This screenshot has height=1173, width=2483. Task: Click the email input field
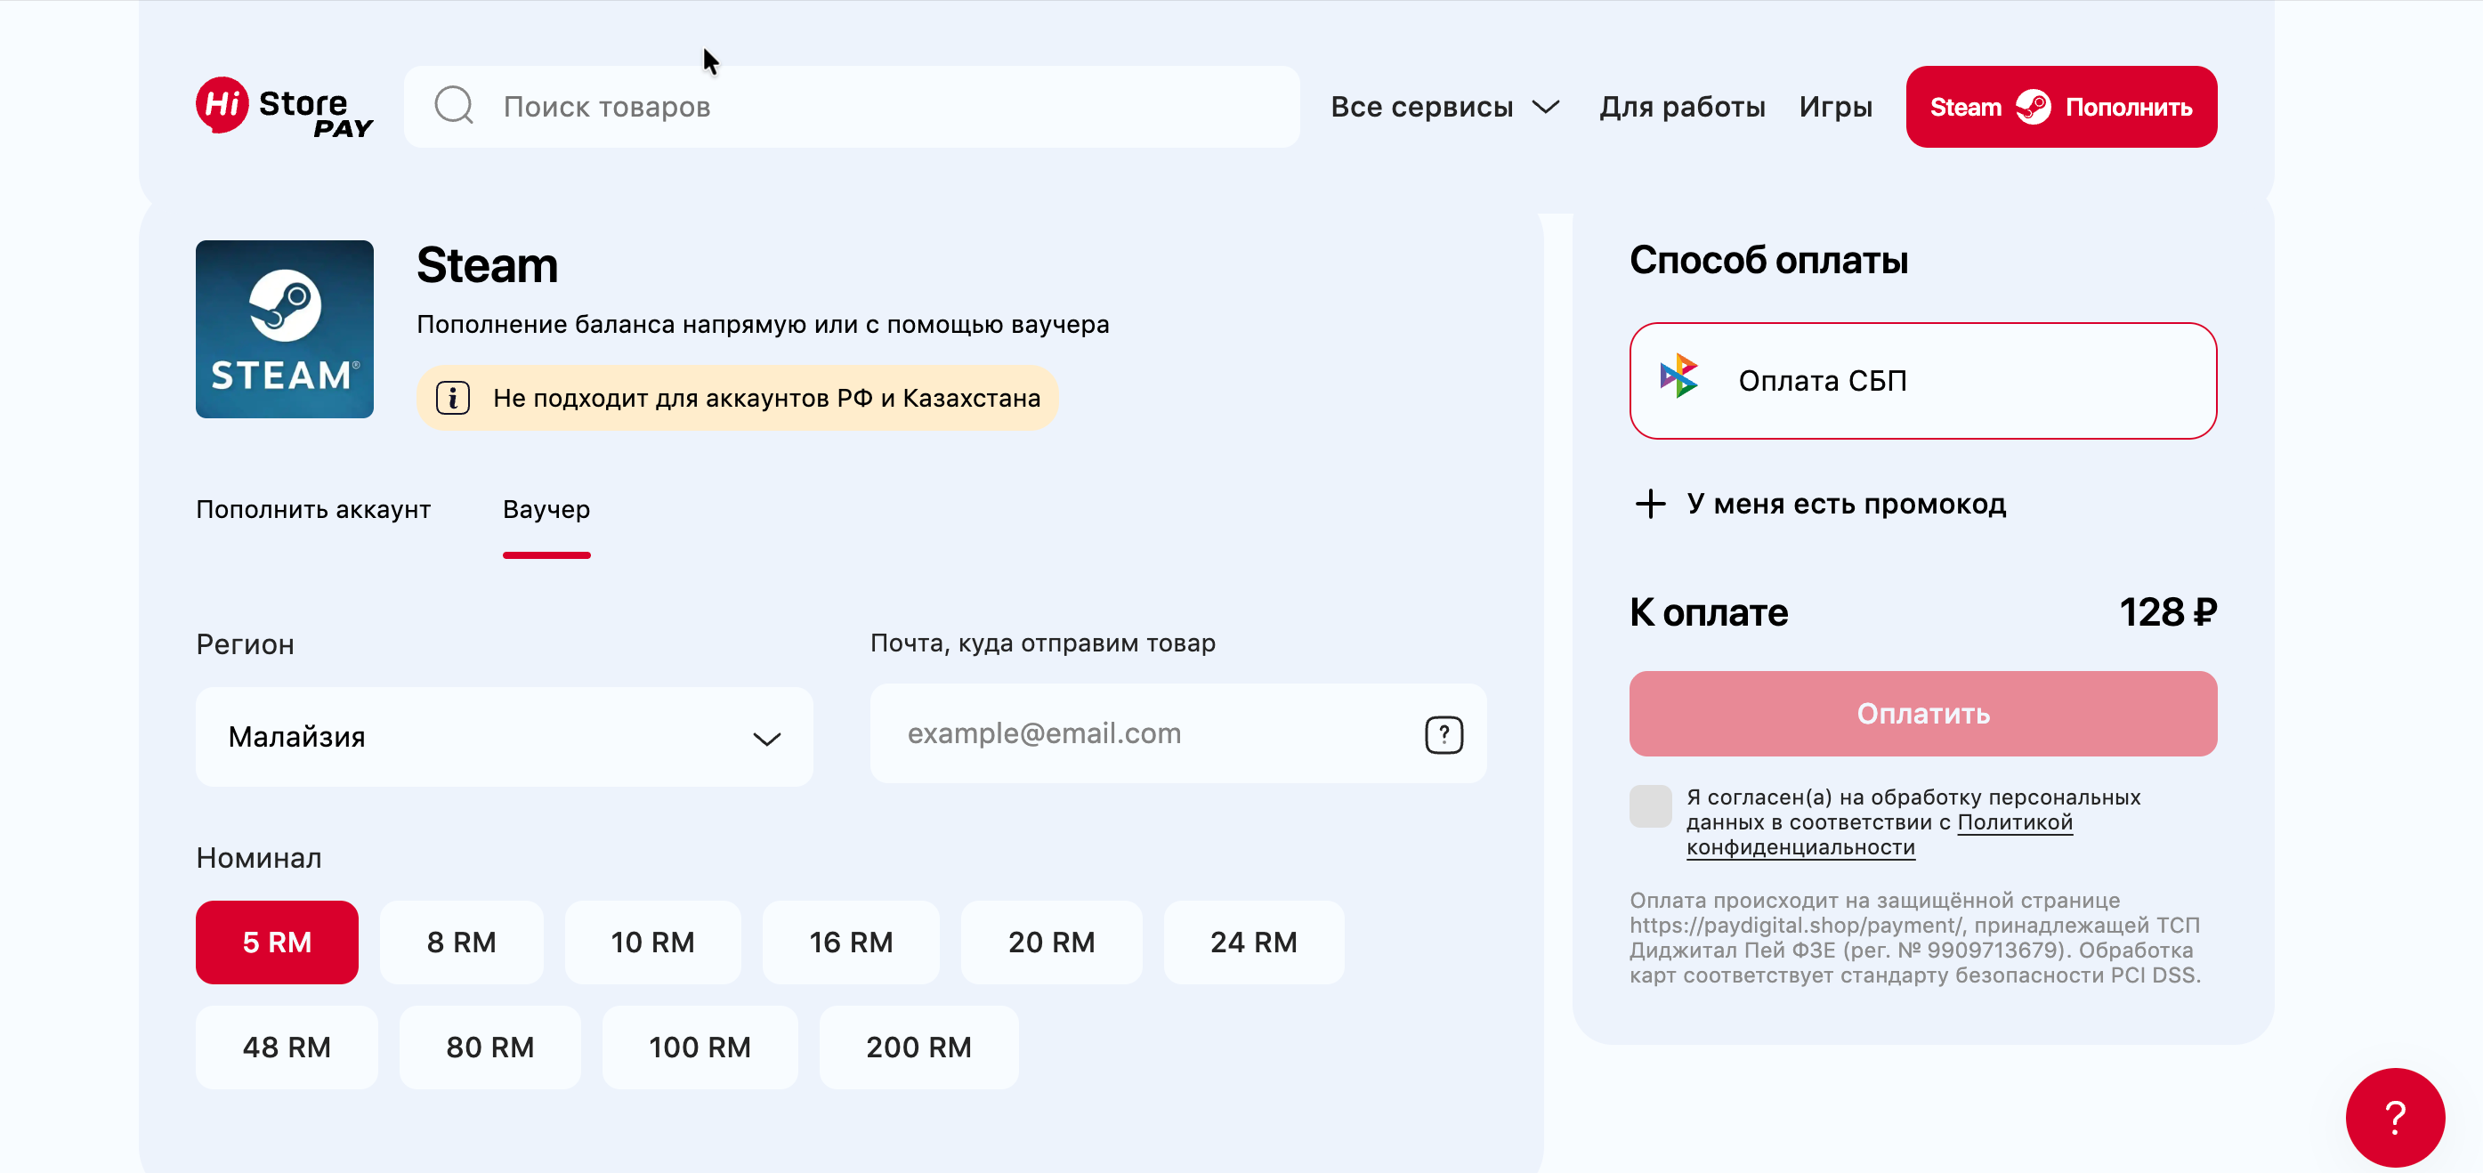(x=1178, y=733)
